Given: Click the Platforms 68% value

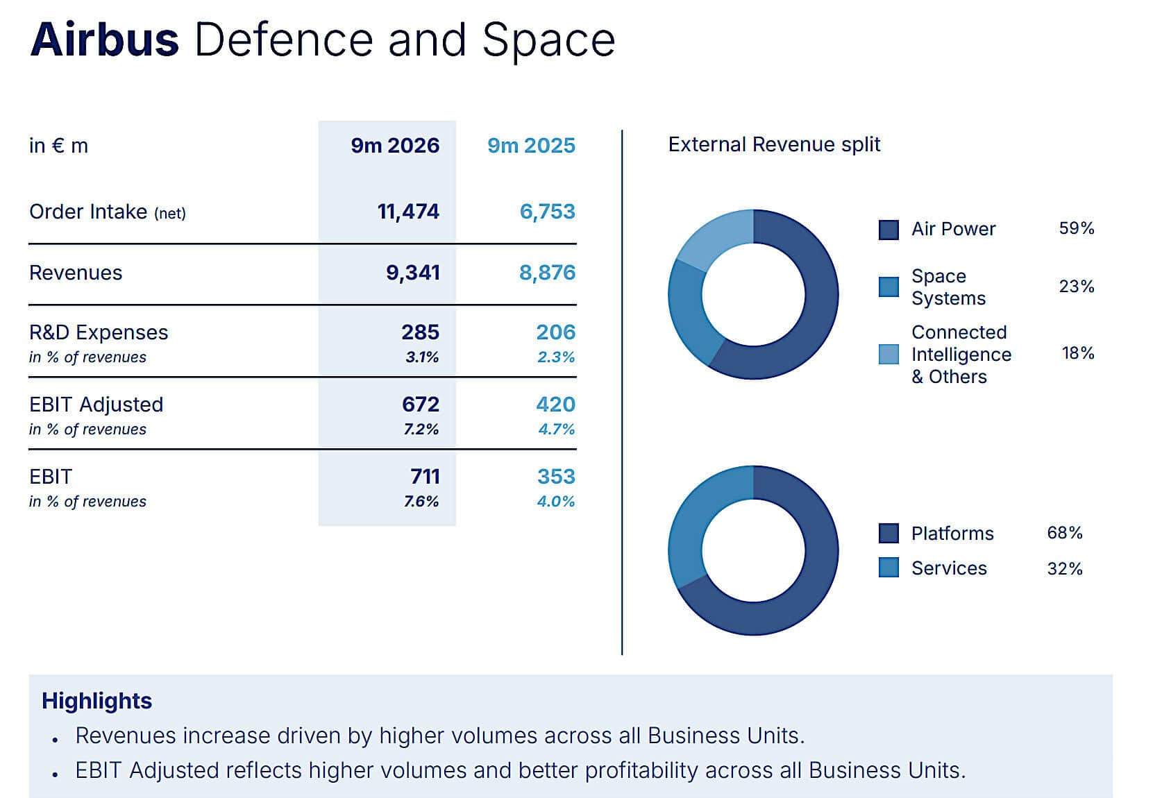Looking at the screenshot, I should 1065,533.
